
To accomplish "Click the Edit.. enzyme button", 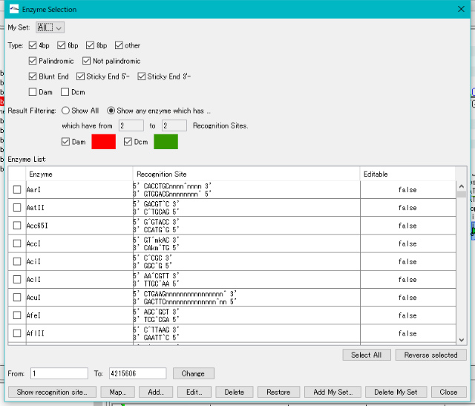I will [194, 392].
